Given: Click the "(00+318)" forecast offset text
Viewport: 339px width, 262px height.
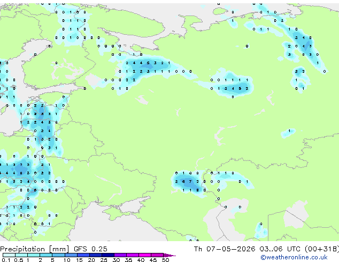Looking at the screenshot, I should pos(322,249).
